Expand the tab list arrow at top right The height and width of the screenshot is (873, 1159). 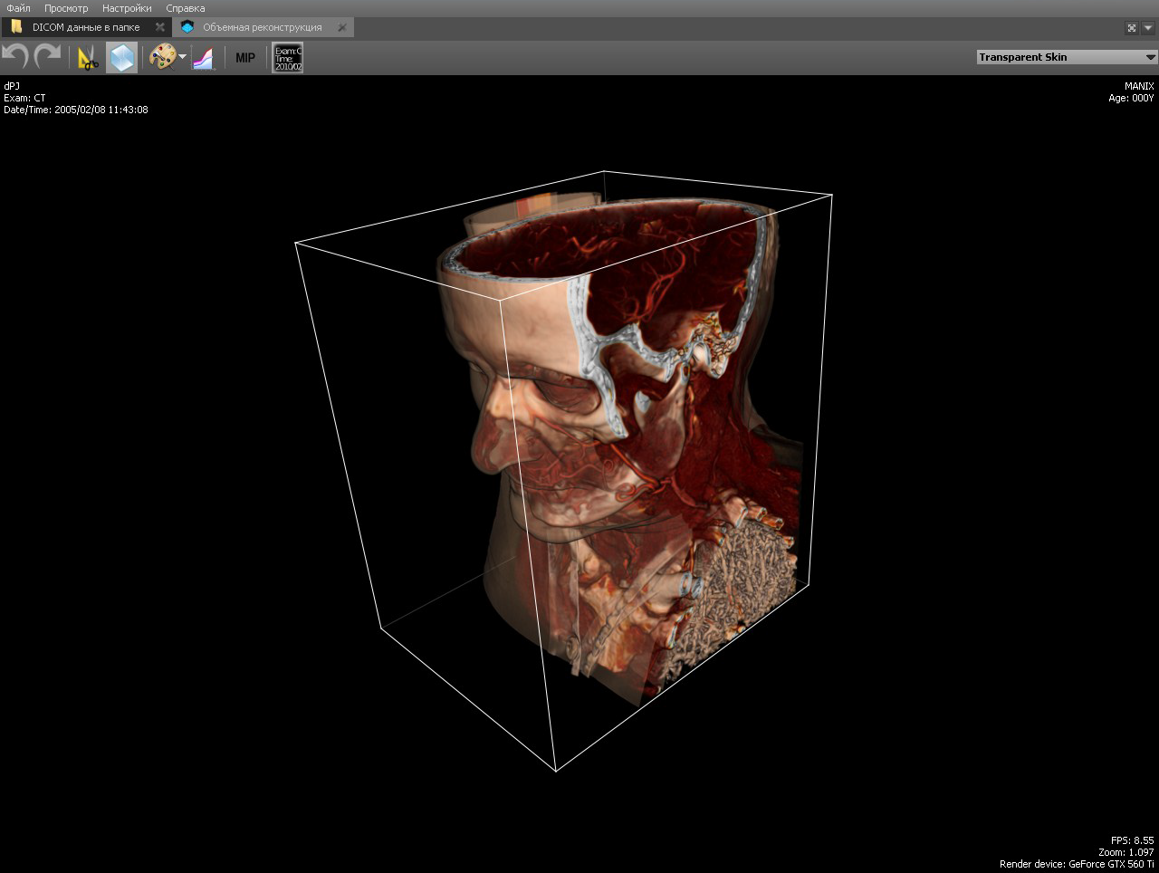(1148, 28)
